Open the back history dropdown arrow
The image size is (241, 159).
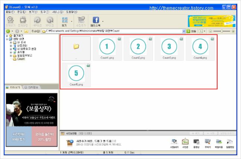click(x=12, y=31)
